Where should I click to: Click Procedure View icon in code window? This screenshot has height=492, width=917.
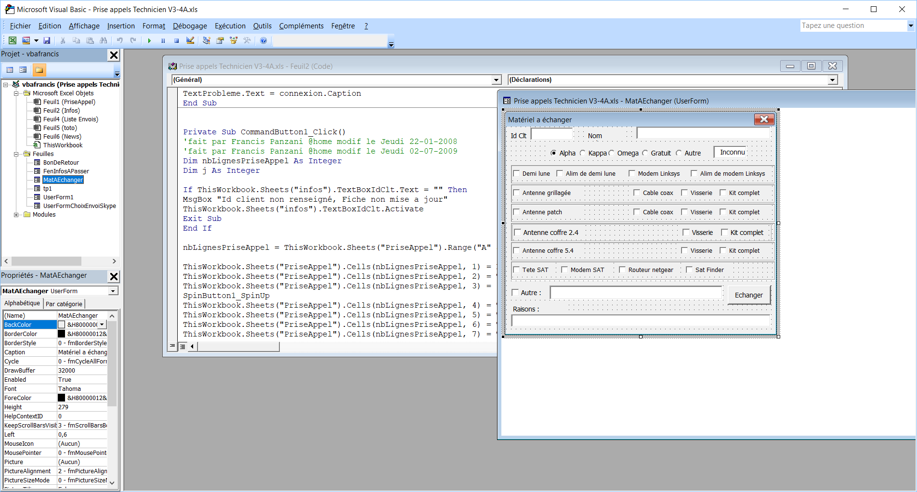(172, 346)
